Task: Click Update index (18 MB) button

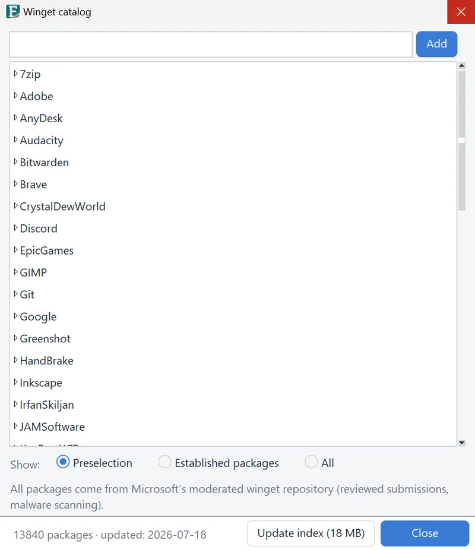Action: tap(311, 533)
